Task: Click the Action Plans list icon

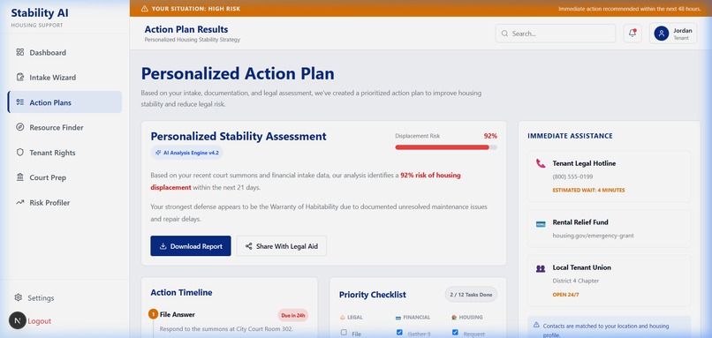Action: [x=20, y=102]
